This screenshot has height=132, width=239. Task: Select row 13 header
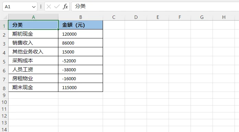click(4, 123)
